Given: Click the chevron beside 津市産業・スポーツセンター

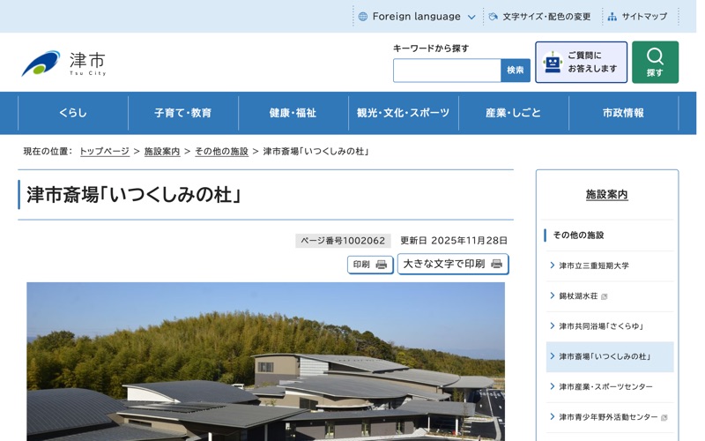Looking at the screenshot, I should [553, 386].
